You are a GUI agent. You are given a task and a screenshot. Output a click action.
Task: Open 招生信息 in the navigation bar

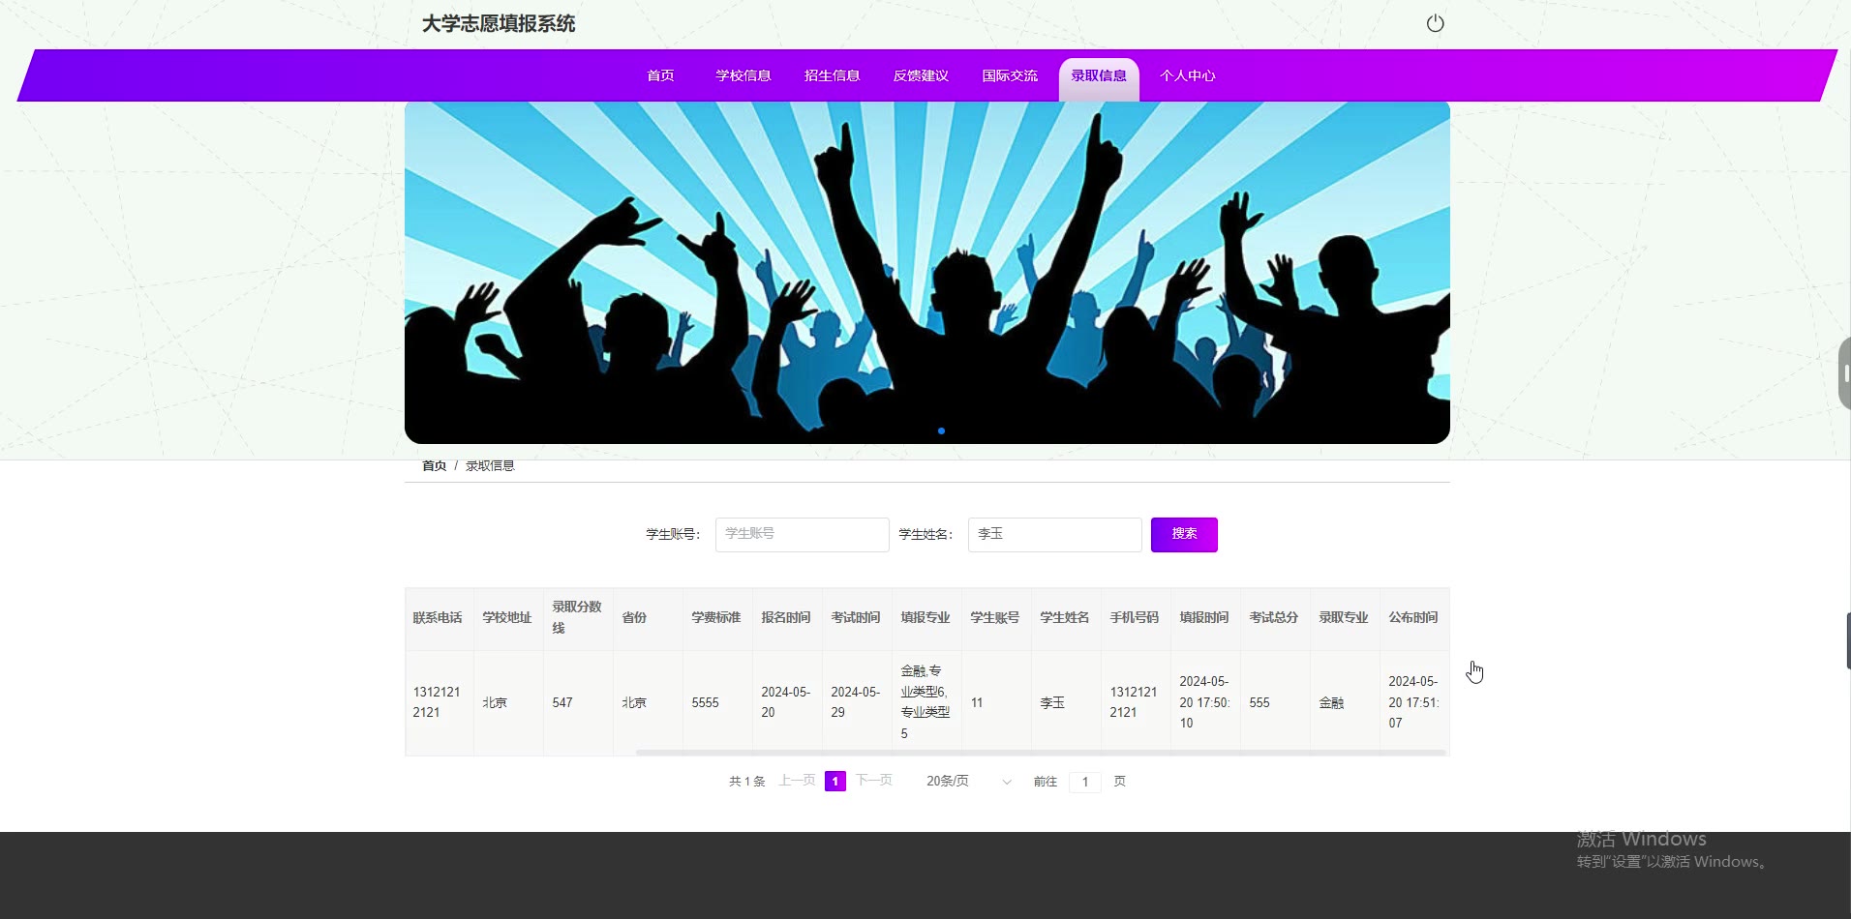click(832, 75)
